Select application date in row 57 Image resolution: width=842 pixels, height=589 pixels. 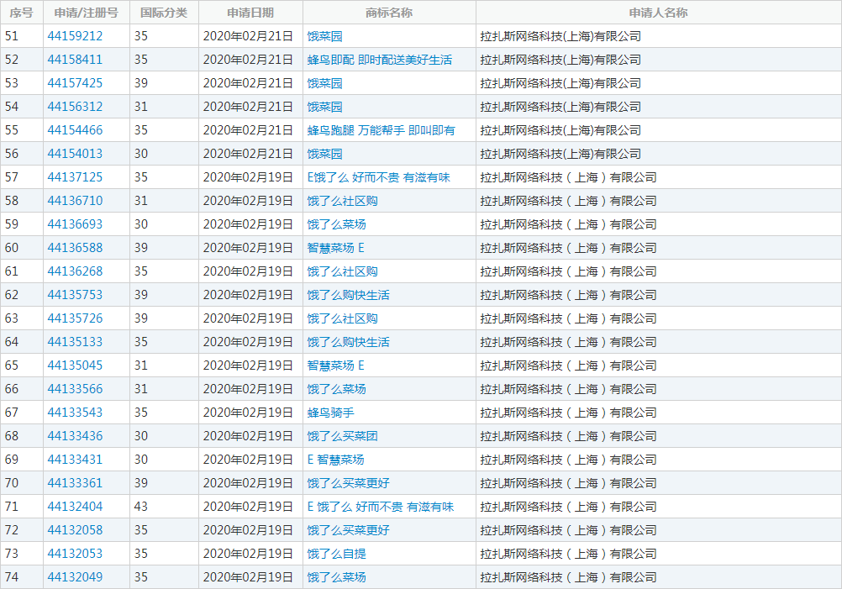[248, 177]
